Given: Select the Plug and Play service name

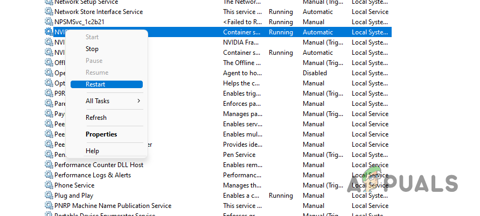Looking at the screenshot, I should (x=74, y=196).
